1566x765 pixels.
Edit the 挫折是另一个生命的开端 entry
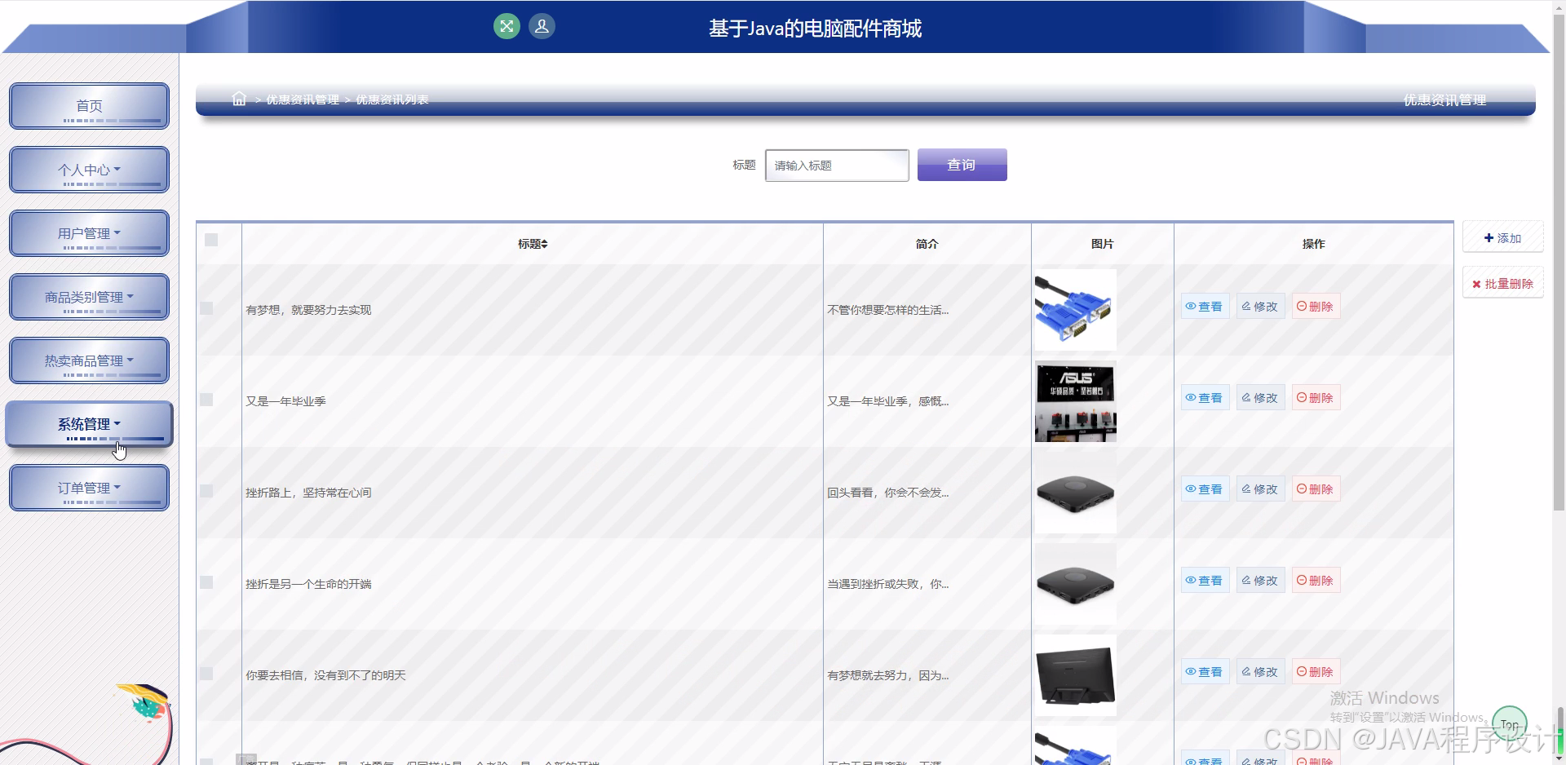[1260, 581]
